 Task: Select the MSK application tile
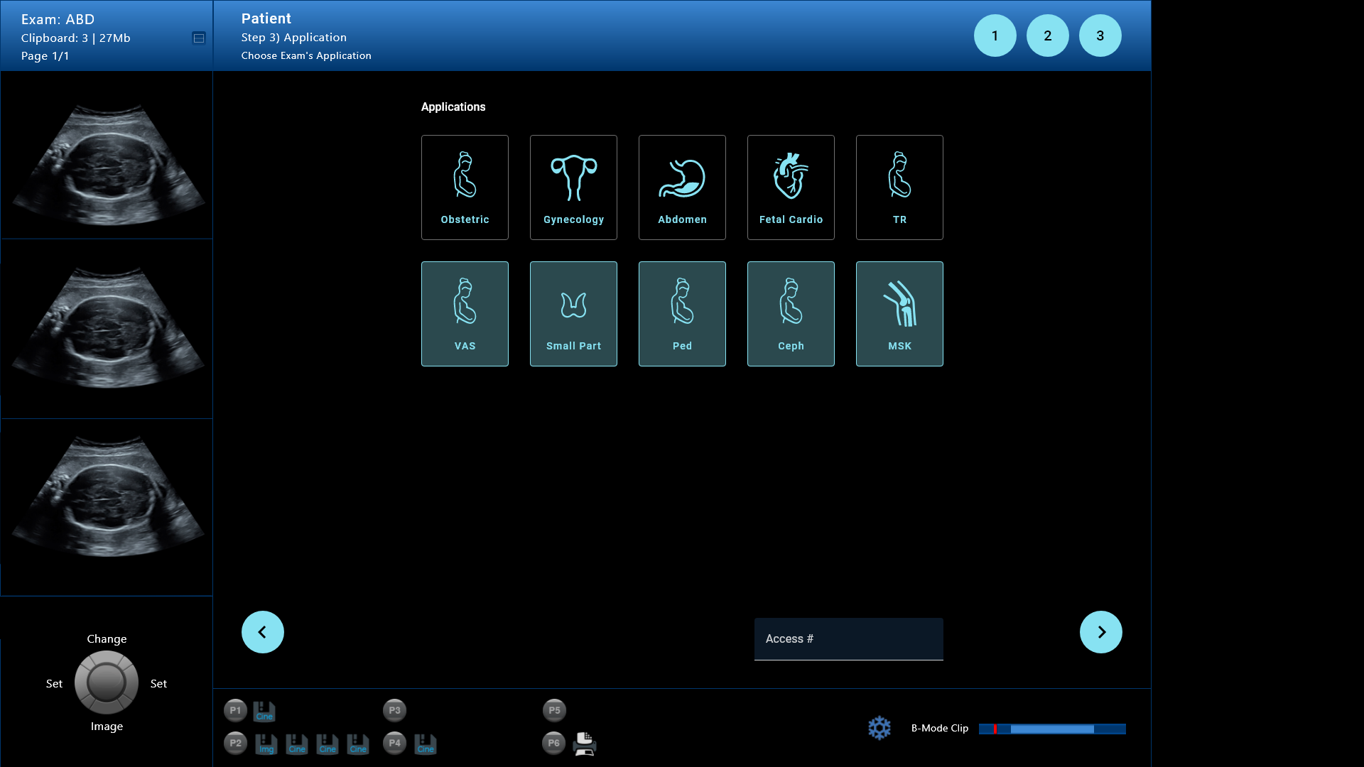(x=899, y=314)
